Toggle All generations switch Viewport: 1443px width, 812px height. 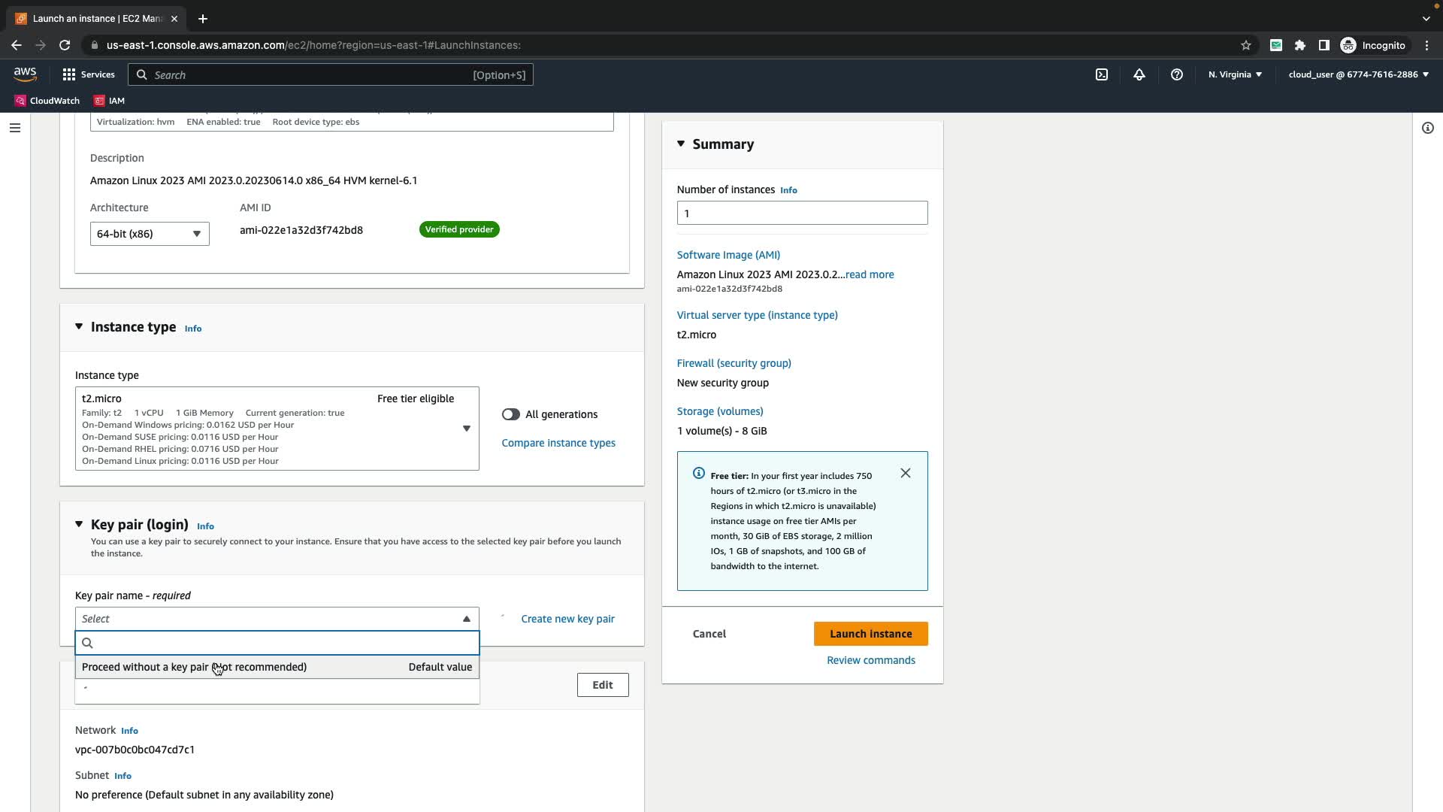coord(510,414)
